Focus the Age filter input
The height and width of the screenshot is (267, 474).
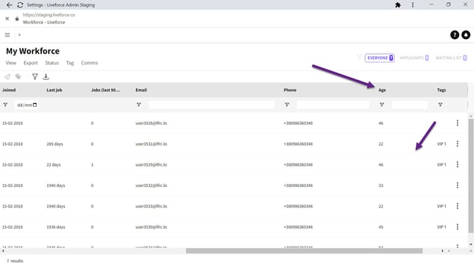tap(410, 105)
